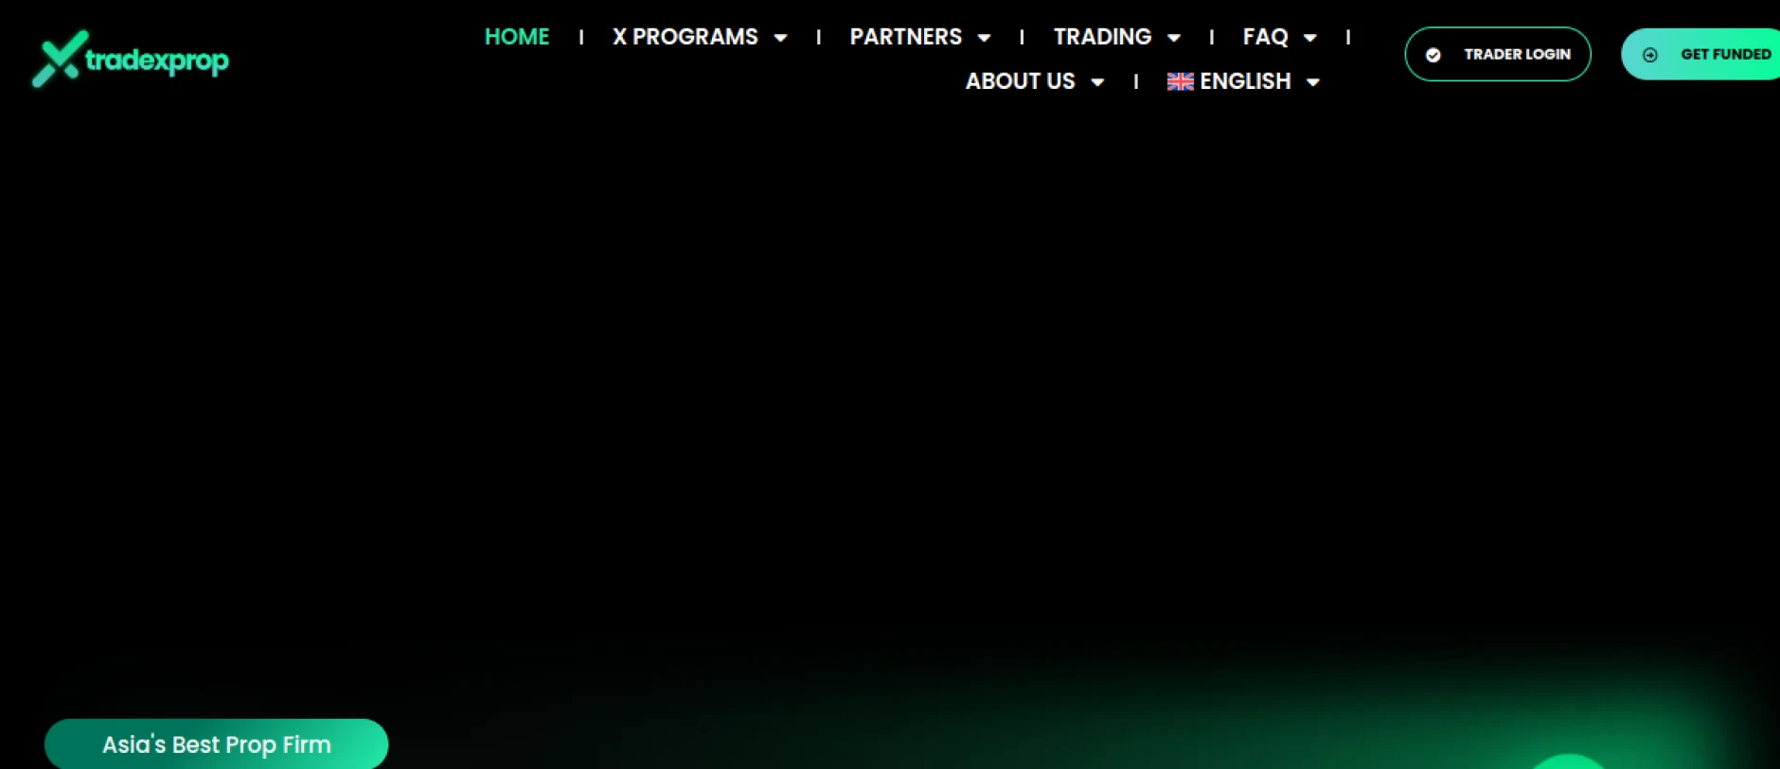Click the GET FUNDED button
Viewport: 1780px width, 769px height.
[x=1701, y=54]
